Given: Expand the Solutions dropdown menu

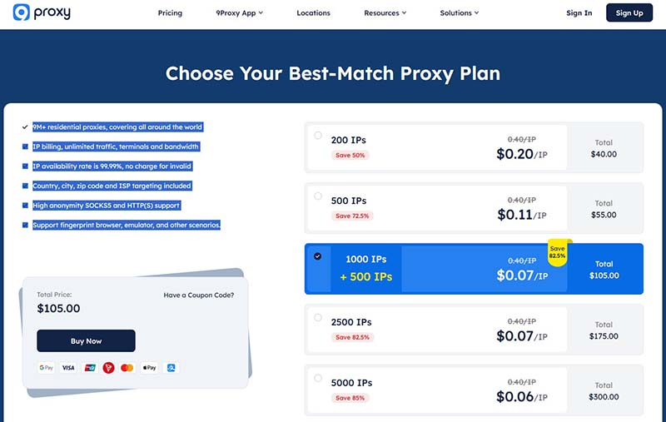Looking at the screenshot, I should pyautogui.click(x=460, y=13).
